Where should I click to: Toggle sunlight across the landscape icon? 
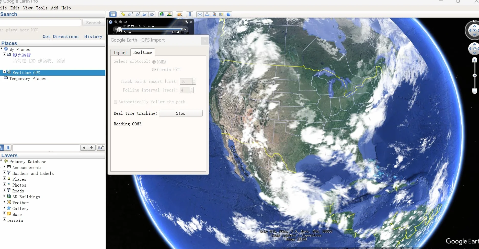pos(169,14)
